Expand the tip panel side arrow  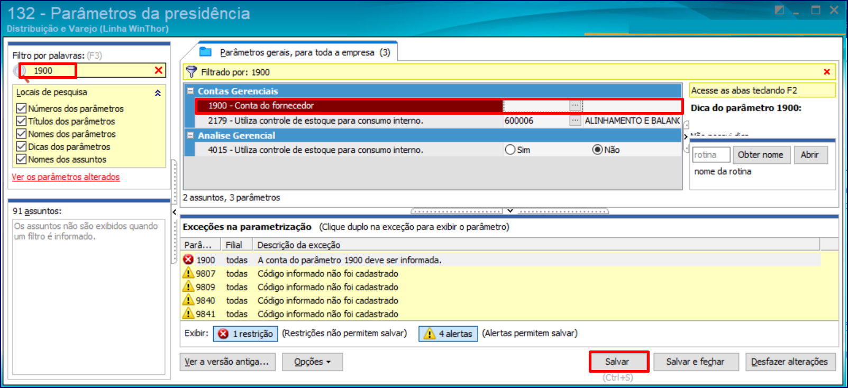click(x=686, y=136)
